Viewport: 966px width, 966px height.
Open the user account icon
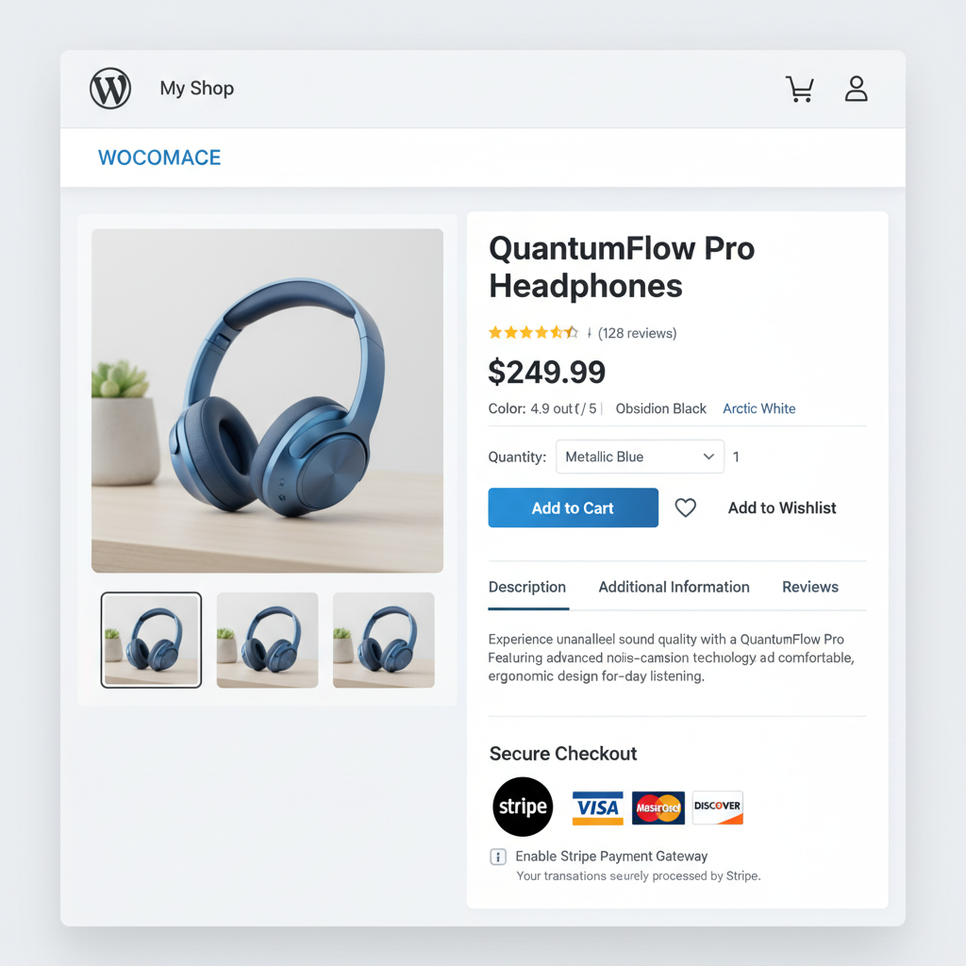coord(856,89)
